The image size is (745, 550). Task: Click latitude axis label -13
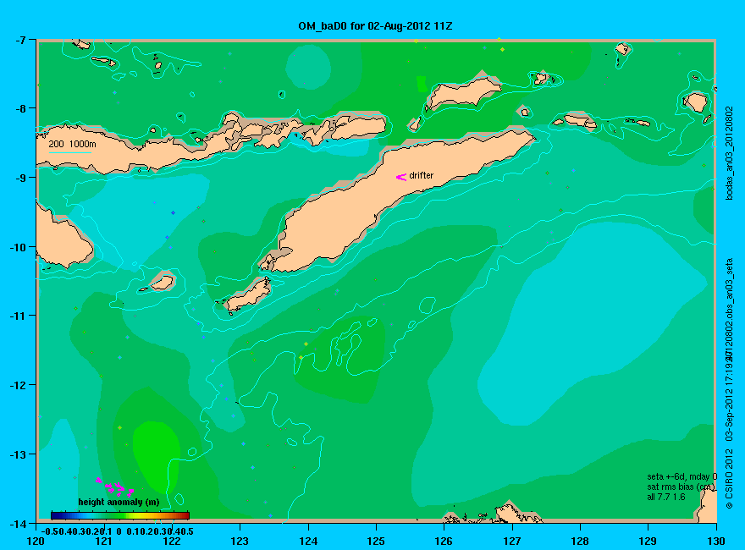click(17, 454)
